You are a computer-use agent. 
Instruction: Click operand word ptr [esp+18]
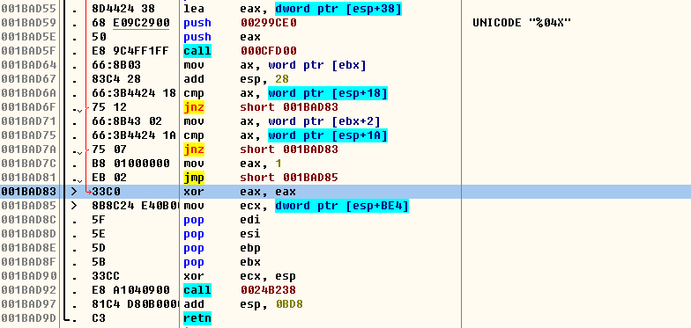click(x=328, y=93)
